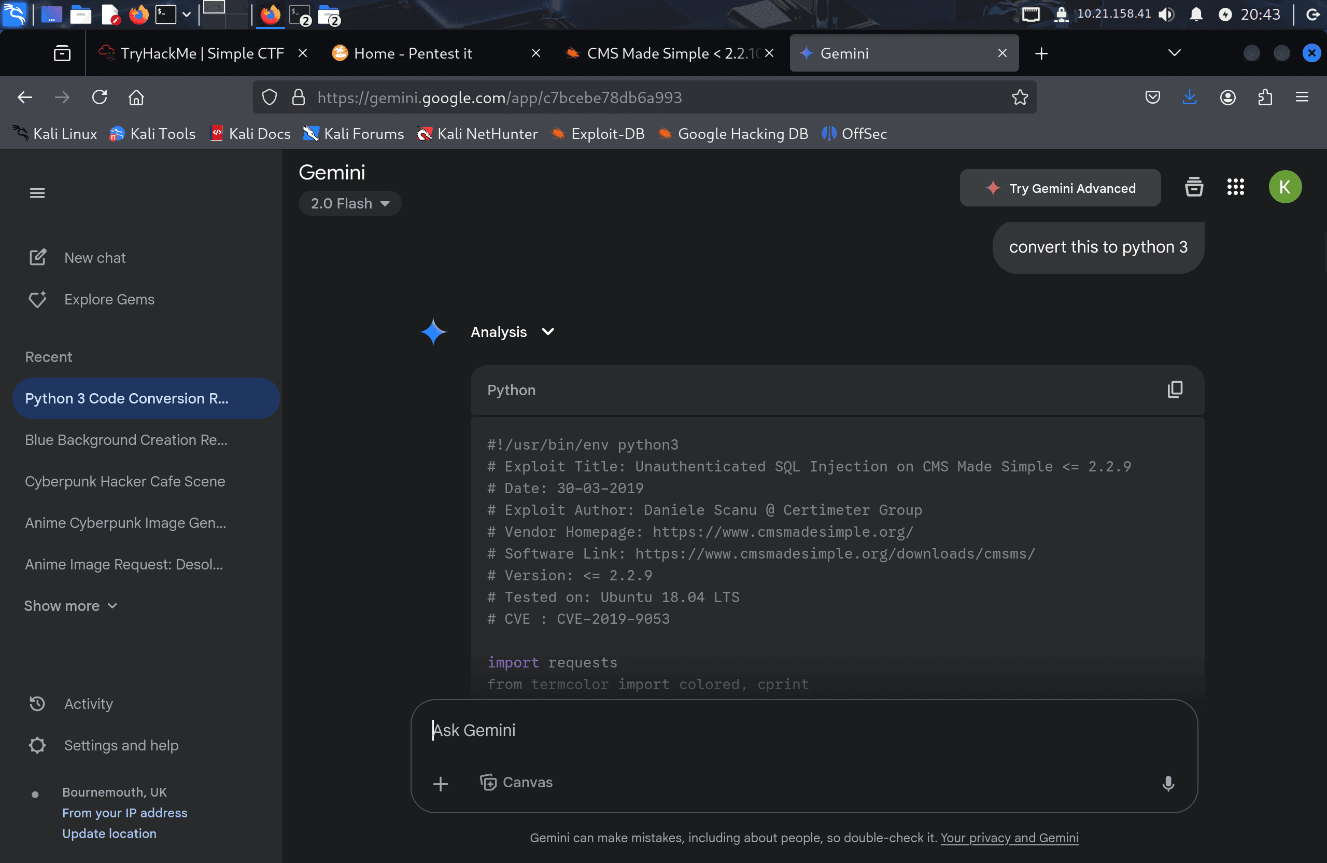Open terminal dropdown arrow in top panel

(187, 14)
